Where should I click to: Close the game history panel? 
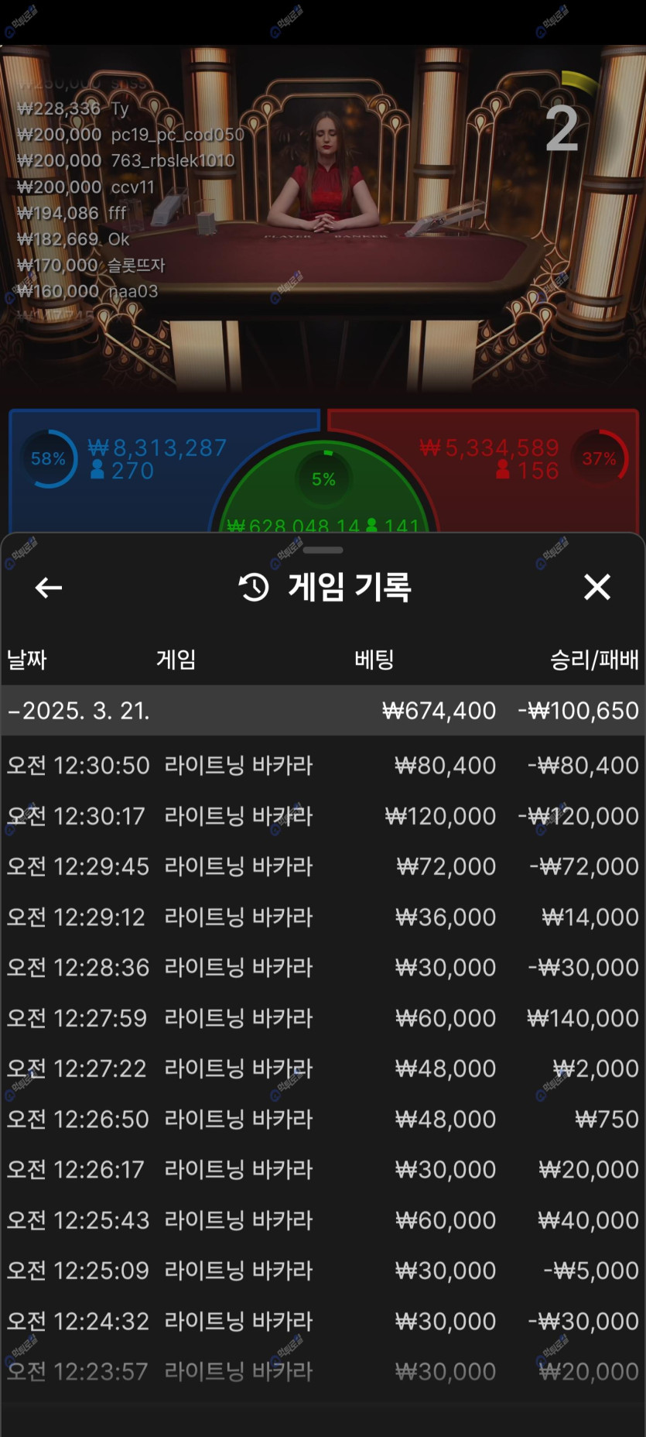tap(596, 587)
